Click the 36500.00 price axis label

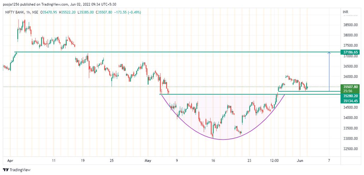click(x=350, y=66)
